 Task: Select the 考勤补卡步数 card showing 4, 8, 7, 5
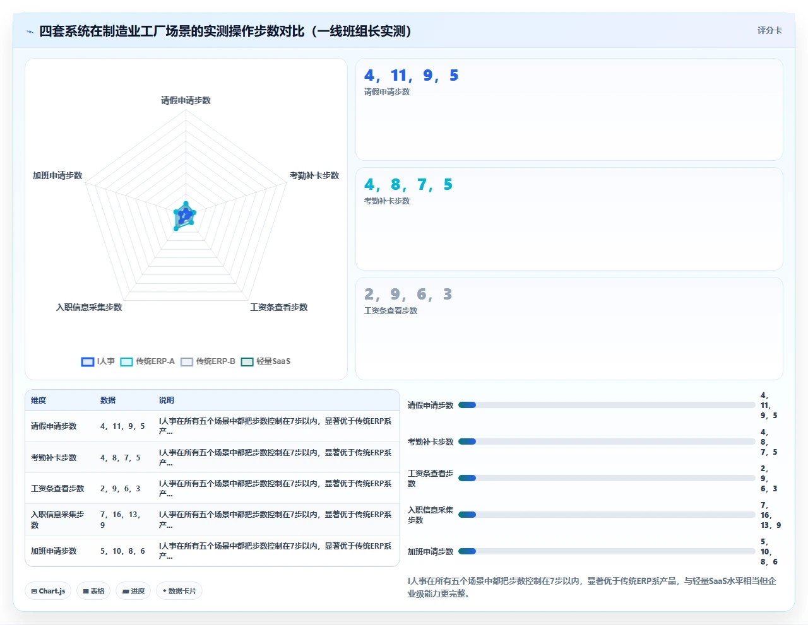(569, 219)
